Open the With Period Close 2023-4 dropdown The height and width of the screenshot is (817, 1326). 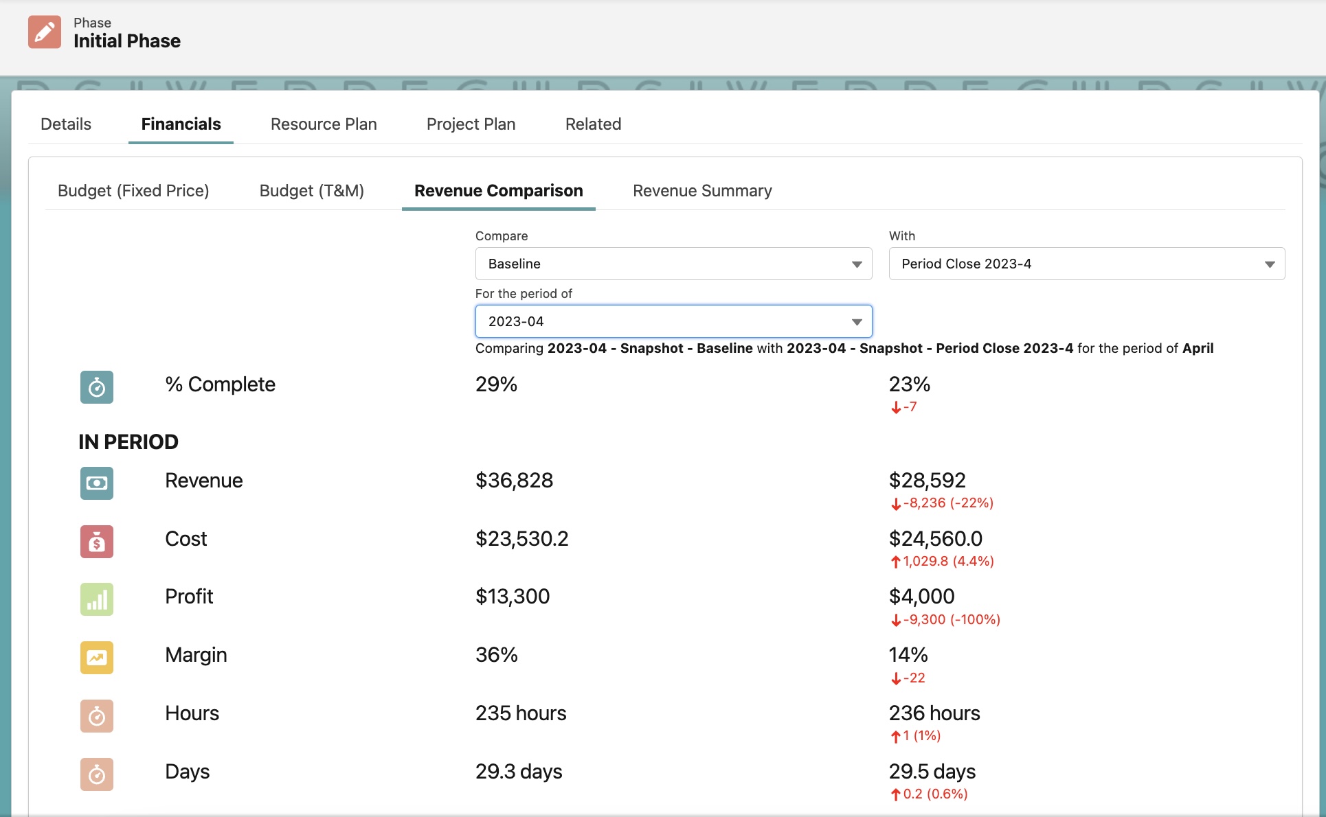point(1086,264)
